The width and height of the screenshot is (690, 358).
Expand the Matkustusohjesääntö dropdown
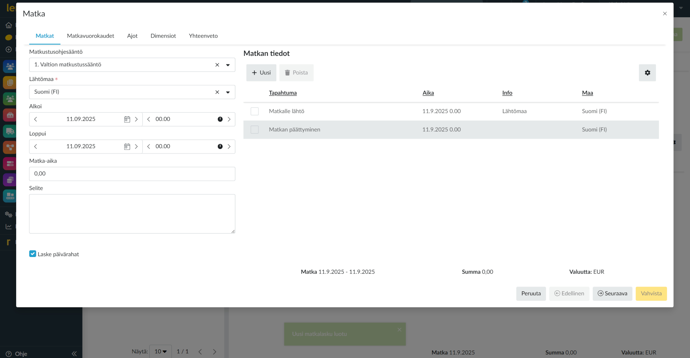[228, 65]
